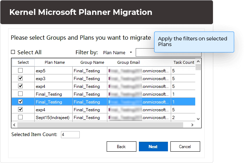Click the Select All label text

(29, 52)
